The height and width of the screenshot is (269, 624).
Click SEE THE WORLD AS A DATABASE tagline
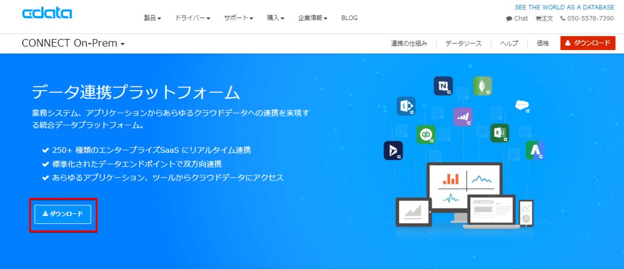click(564, 8)
